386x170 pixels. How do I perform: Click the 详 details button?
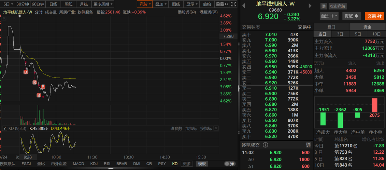tap(308, 145)
